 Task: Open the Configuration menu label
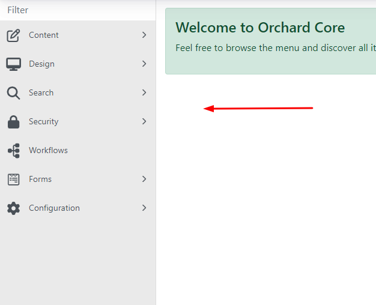click(x=54, y=208)
